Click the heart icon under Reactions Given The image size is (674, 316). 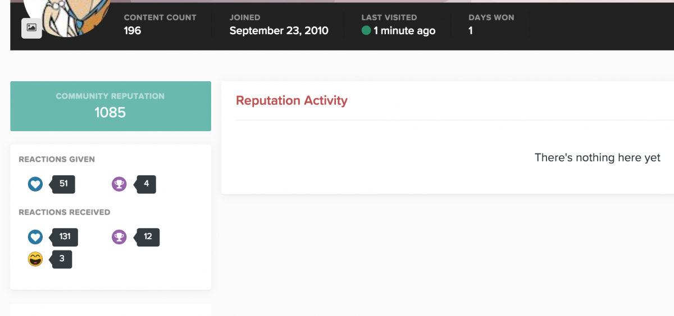click(35, 184)
